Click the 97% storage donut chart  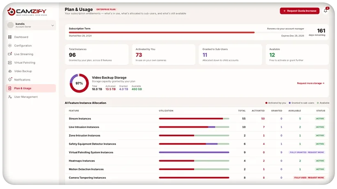pos(79,83)
